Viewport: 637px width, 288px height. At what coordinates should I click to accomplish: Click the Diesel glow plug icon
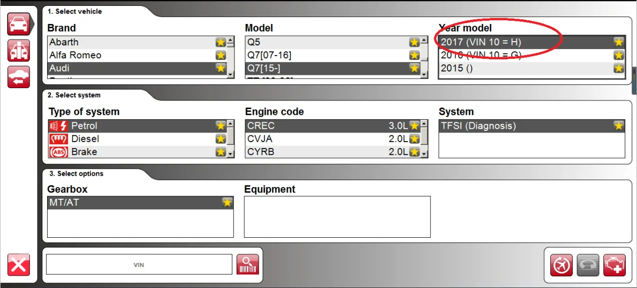tap(58, 139)
